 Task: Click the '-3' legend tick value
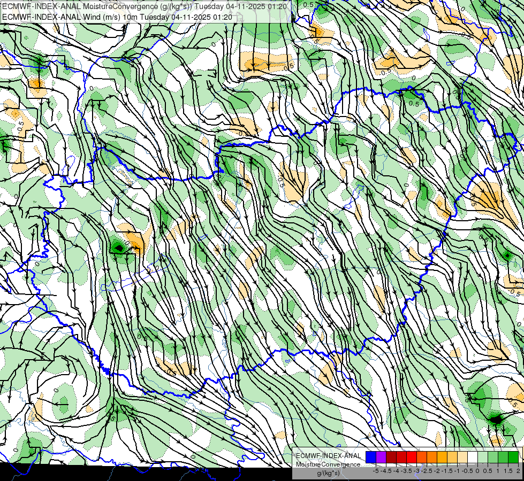pos(416,471)
